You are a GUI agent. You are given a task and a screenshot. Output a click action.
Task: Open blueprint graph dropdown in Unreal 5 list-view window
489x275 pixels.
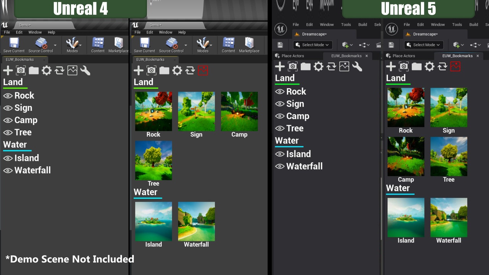point(364,45)
